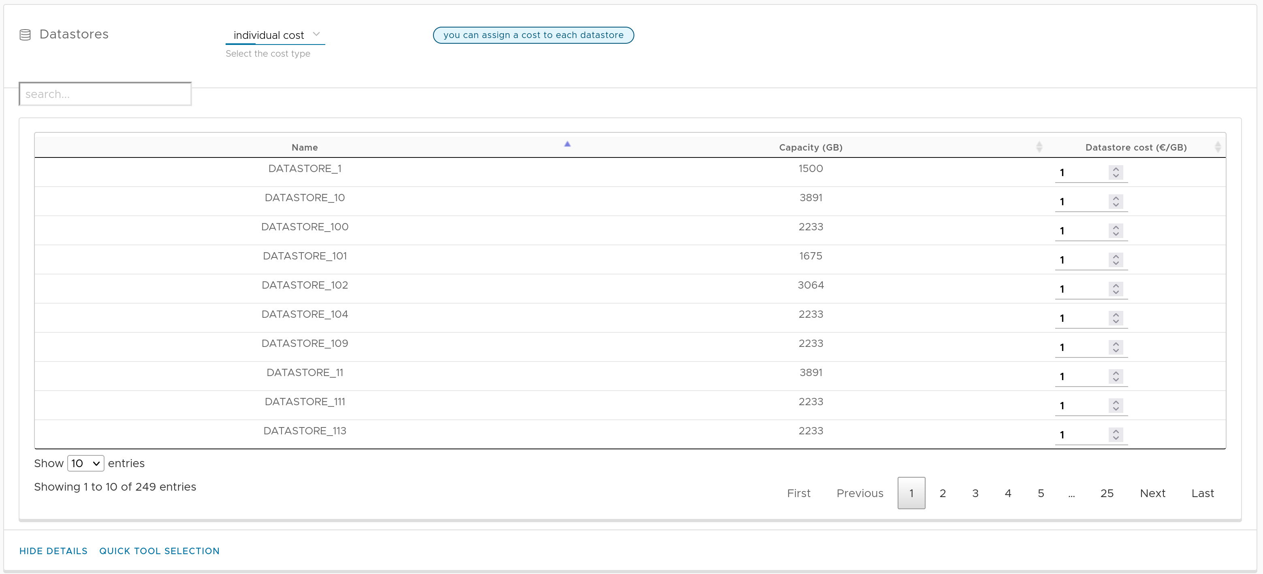Click stepper arrows for DATASTORE_101 cost
This screenshot has width=1263, height=574.
coord(1116,260)
